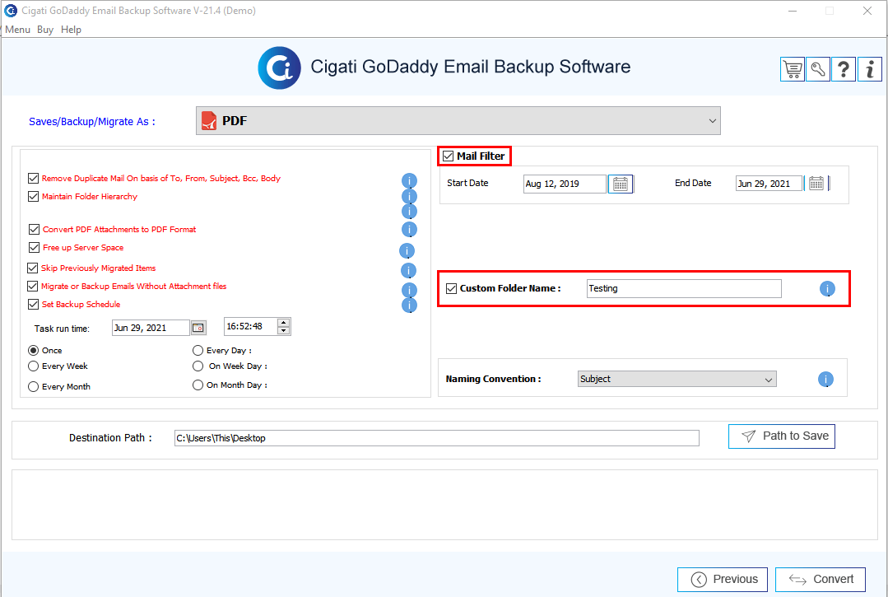Toggle Skip Previously Migrated Items
888x597 pixels.
click(x=33, y=268)
